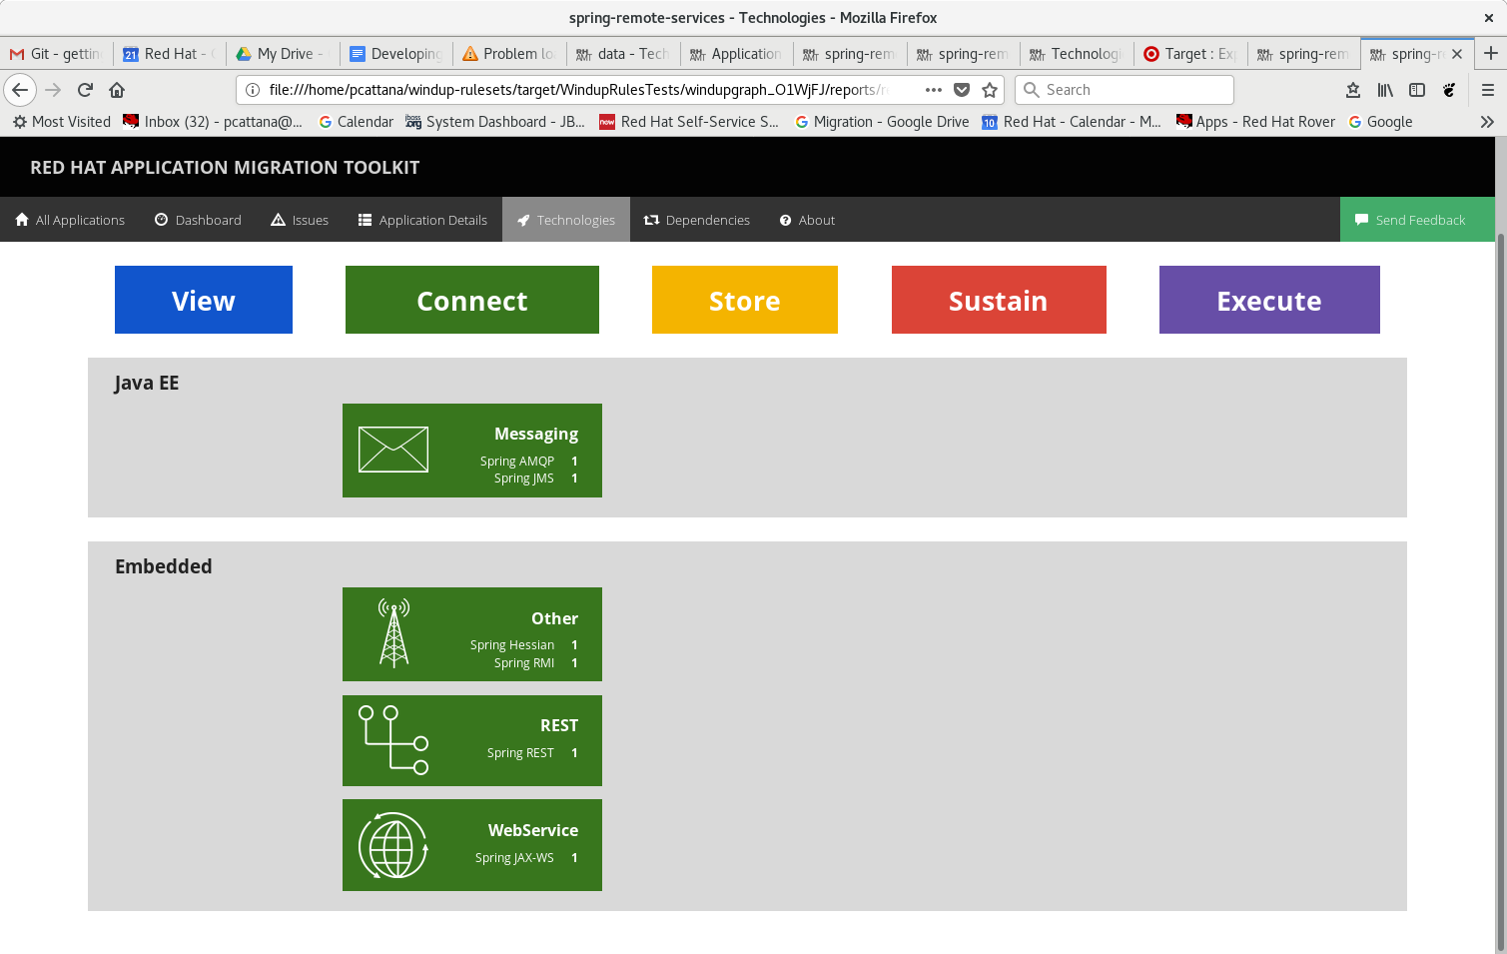Click the Spring Hessian entry
Screen dimensions: 1507x954
(x=512, y=645)
